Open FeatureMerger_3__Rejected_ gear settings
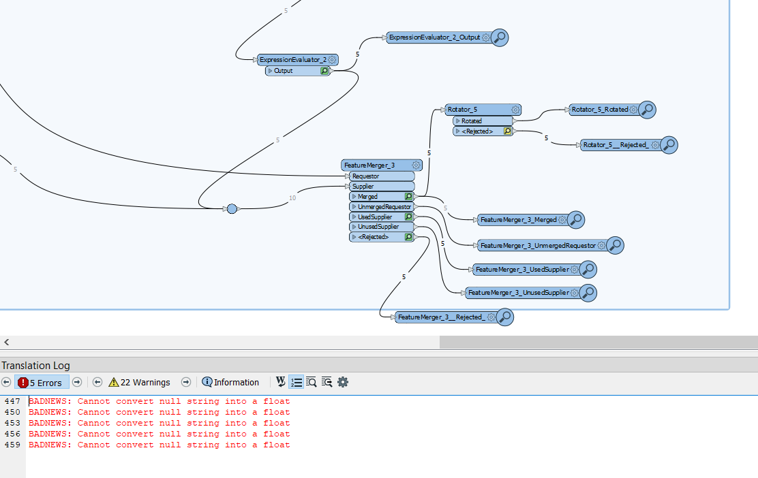This screenshot has height=478, width=758. [491, 317]
